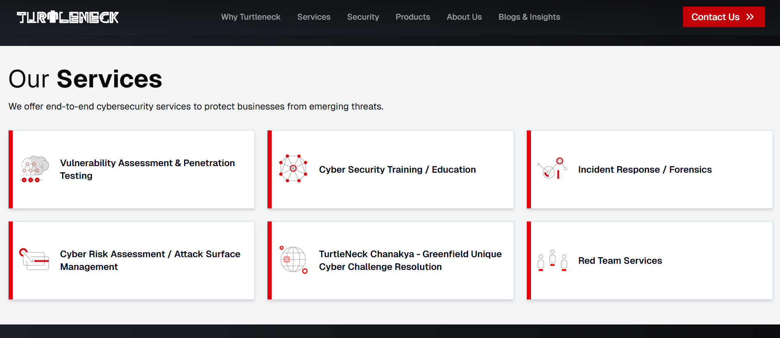Open Blogs & Insights from the navbar
The width and height of the screenshot is (780, 338).
point(529,17)
